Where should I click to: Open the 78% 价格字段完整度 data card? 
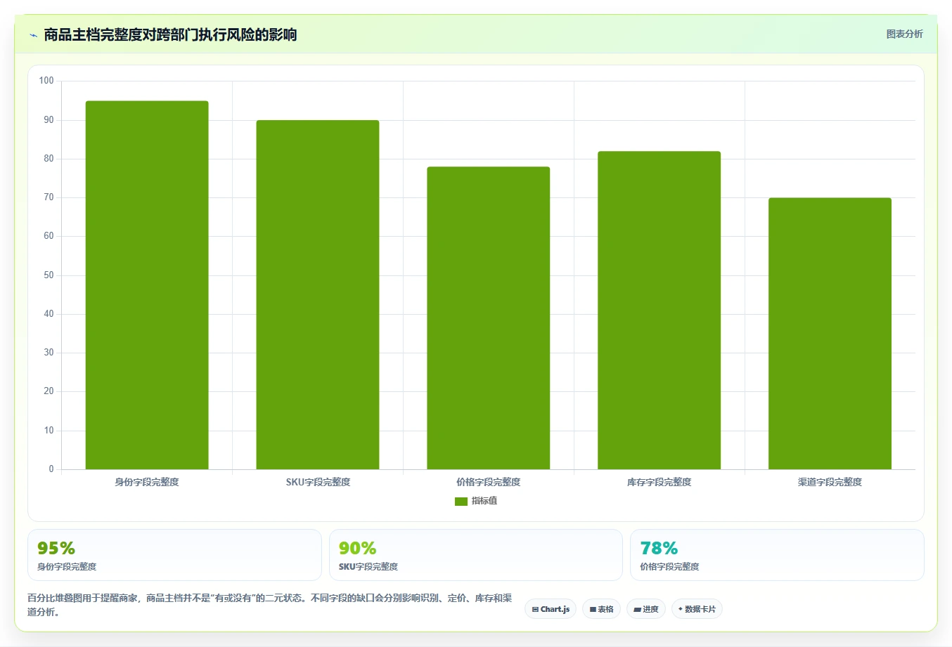click(x=777, y=555)
